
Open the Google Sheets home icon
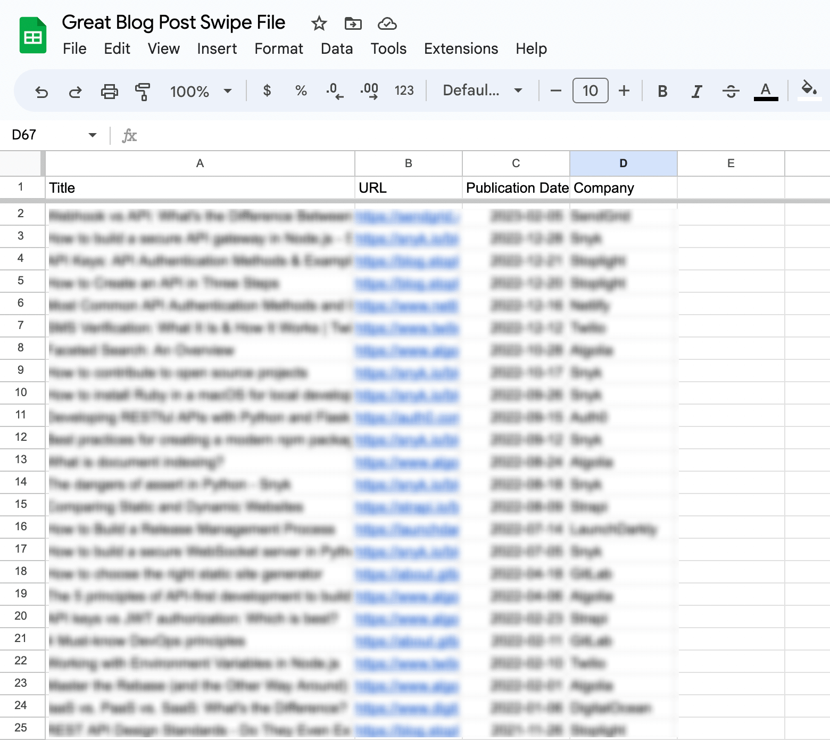pos(33,36)
